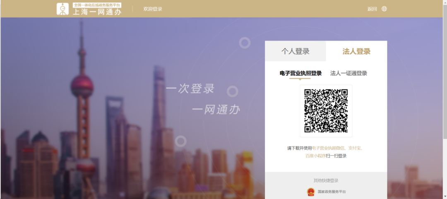Choose the 电子营业执照登录 sub-tab
Image resolution: width=447 pixels, height=199 pixels.
pos(300,74)
